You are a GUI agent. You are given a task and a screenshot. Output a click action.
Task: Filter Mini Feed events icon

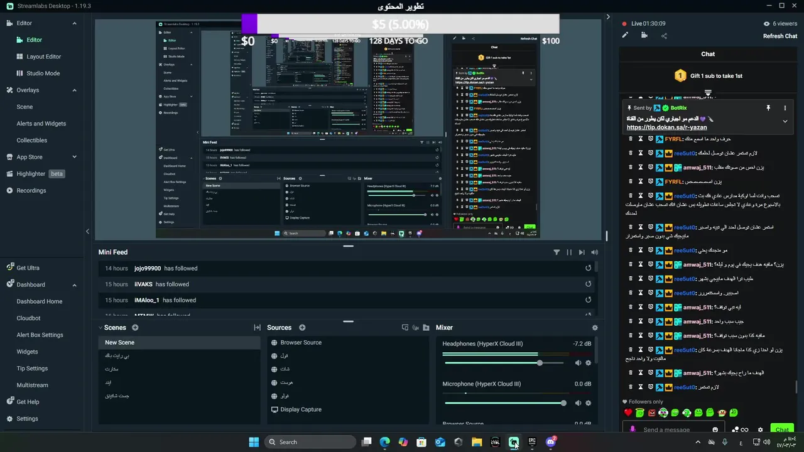557,252
